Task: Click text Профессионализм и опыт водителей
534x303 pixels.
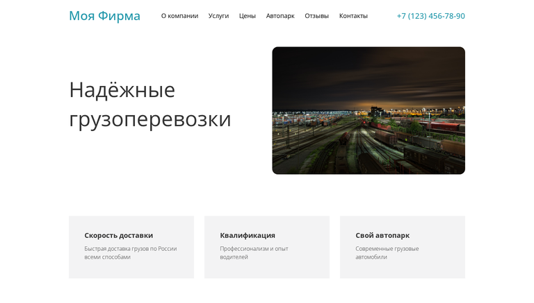Action: coord(254,252)
